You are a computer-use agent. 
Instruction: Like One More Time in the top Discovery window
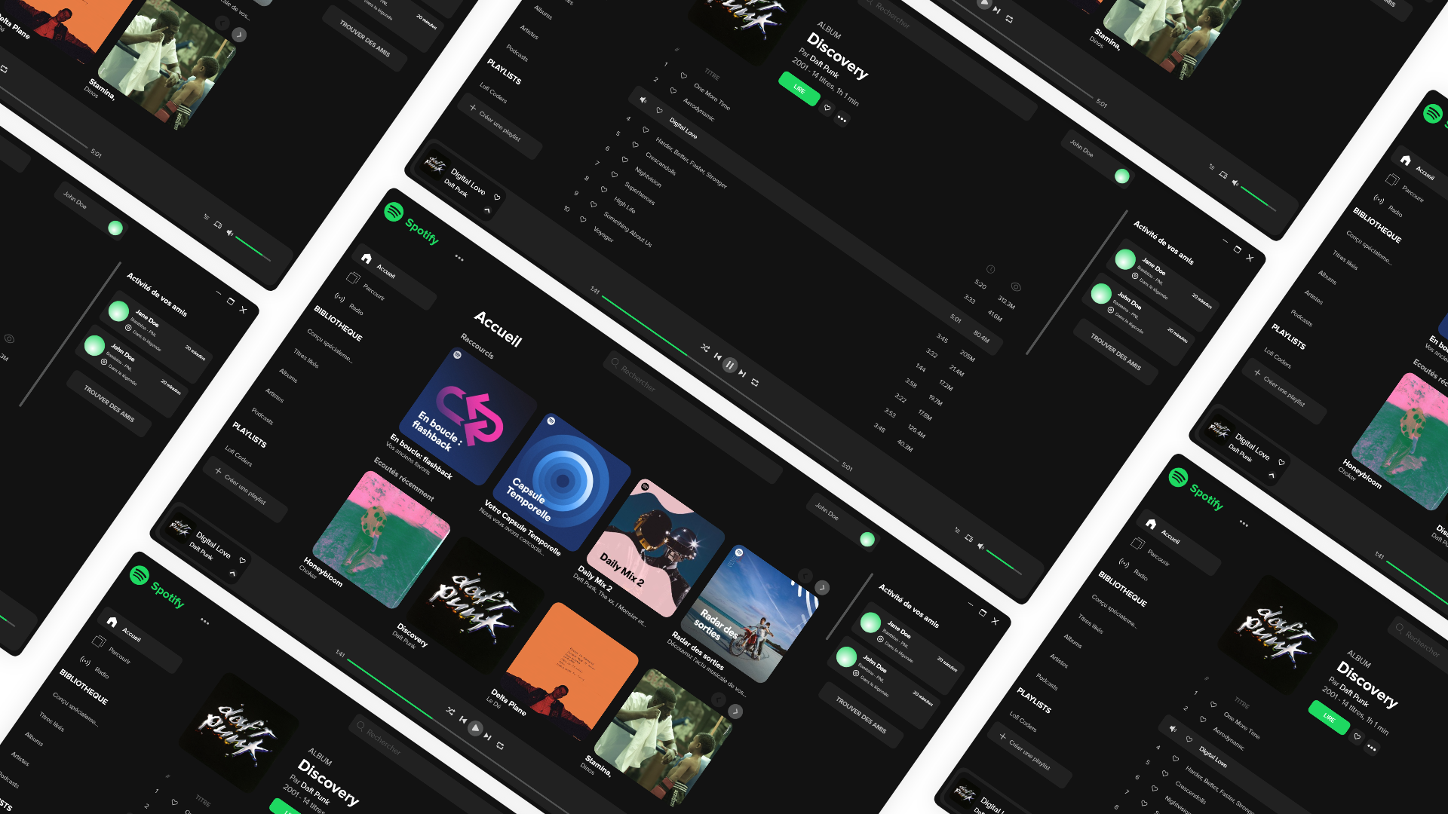pos(684,75)
